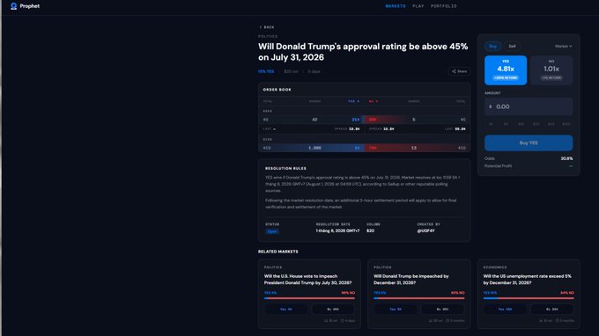Click the $20 volume value in details
599x336 pixels.
tap(370, 231)
